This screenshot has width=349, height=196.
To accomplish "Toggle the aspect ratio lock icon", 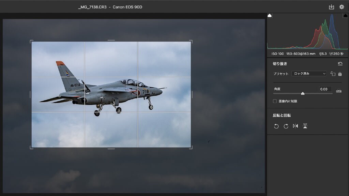I will click(340, 74).
